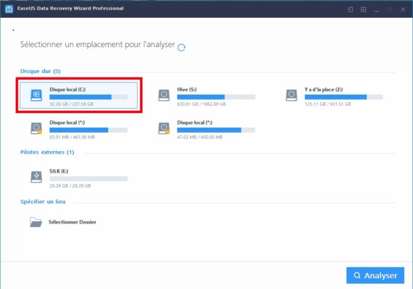Click the Sélectionner Dossier label

click(72, 222)
